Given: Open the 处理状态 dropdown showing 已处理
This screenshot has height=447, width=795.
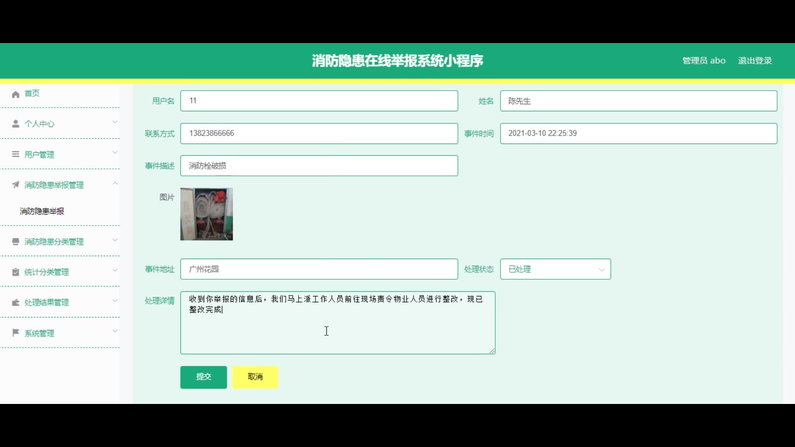Looking at the screenshot, I should click(x=555, y=269).
